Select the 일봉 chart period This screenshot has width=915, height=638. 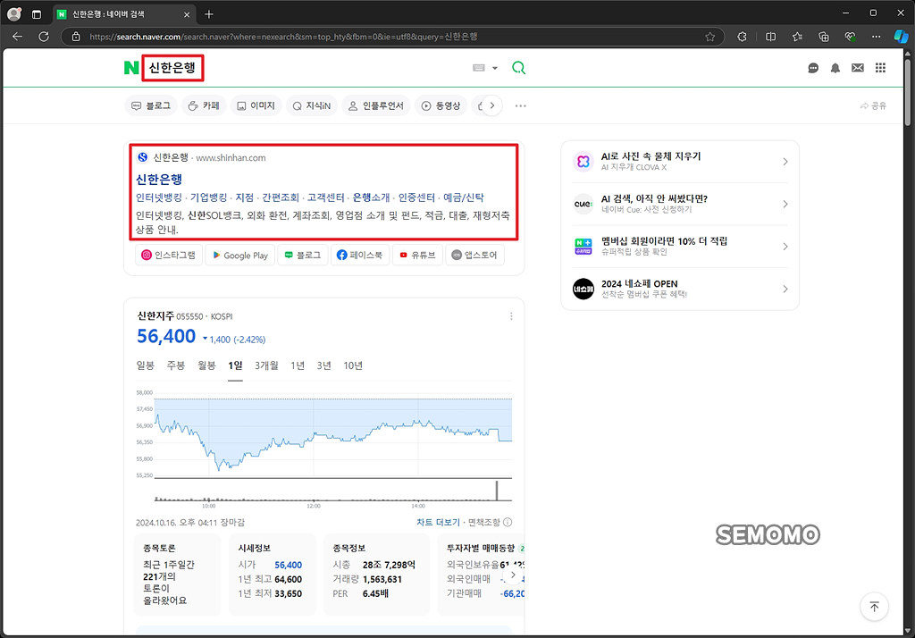tap(146, 365)
